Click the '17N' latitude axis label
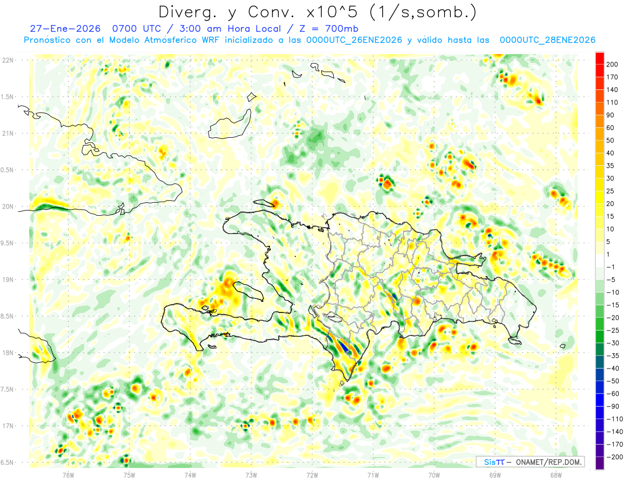Image resolution: width=624 pixels, height=482 pixels. click(8, 426)
